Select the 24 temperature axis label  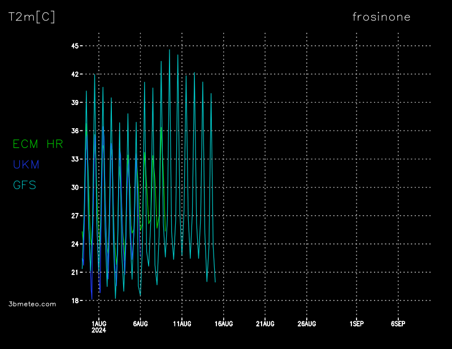pos(74,244)
